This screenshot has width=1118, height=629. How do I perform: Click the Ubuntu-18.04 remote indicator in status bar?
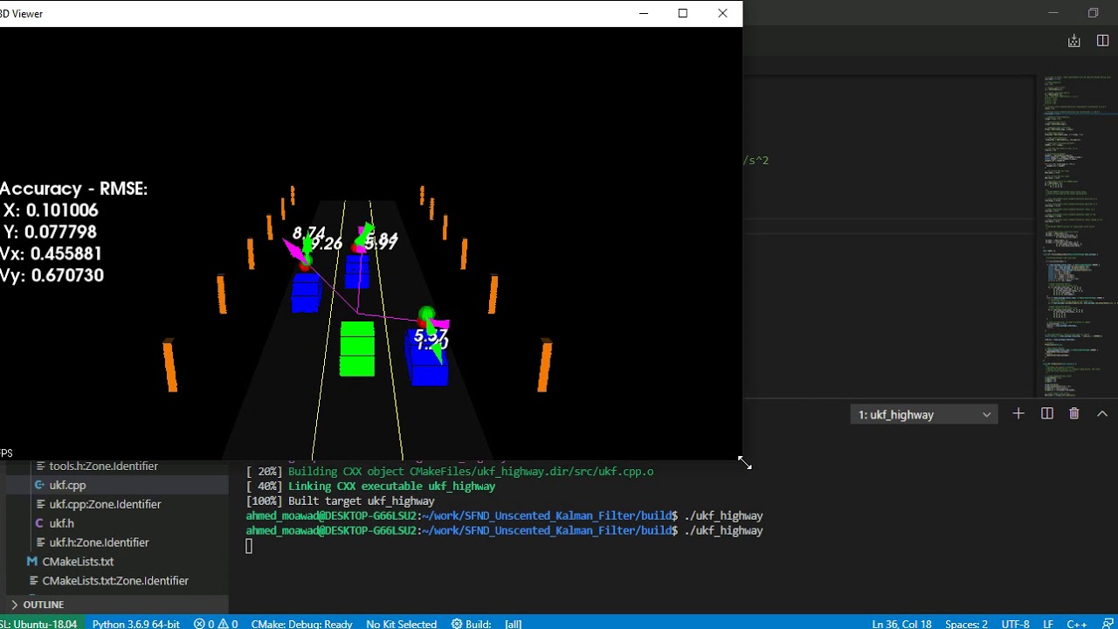(x=40, y=624)
